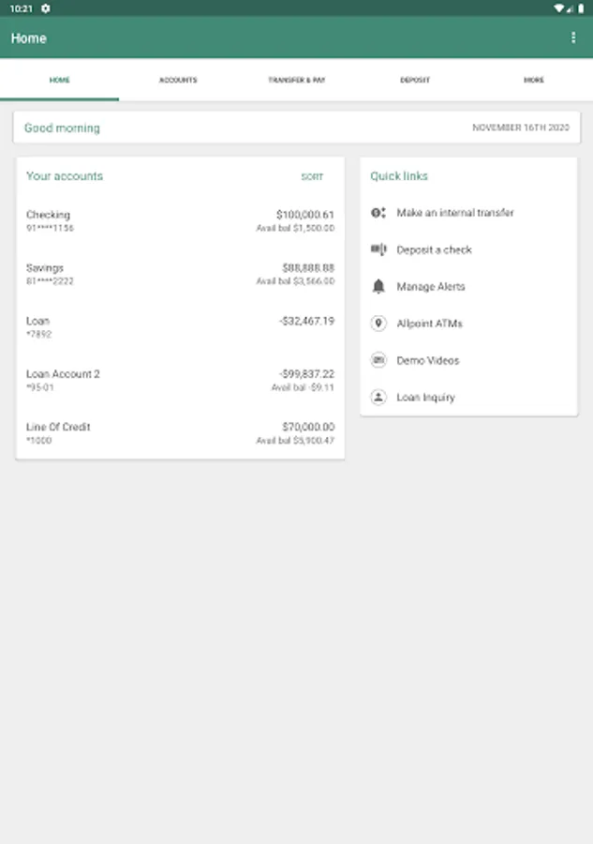Open the settings gear in status bar
Viewport: 593px width, 844px height.
(46, 8)
